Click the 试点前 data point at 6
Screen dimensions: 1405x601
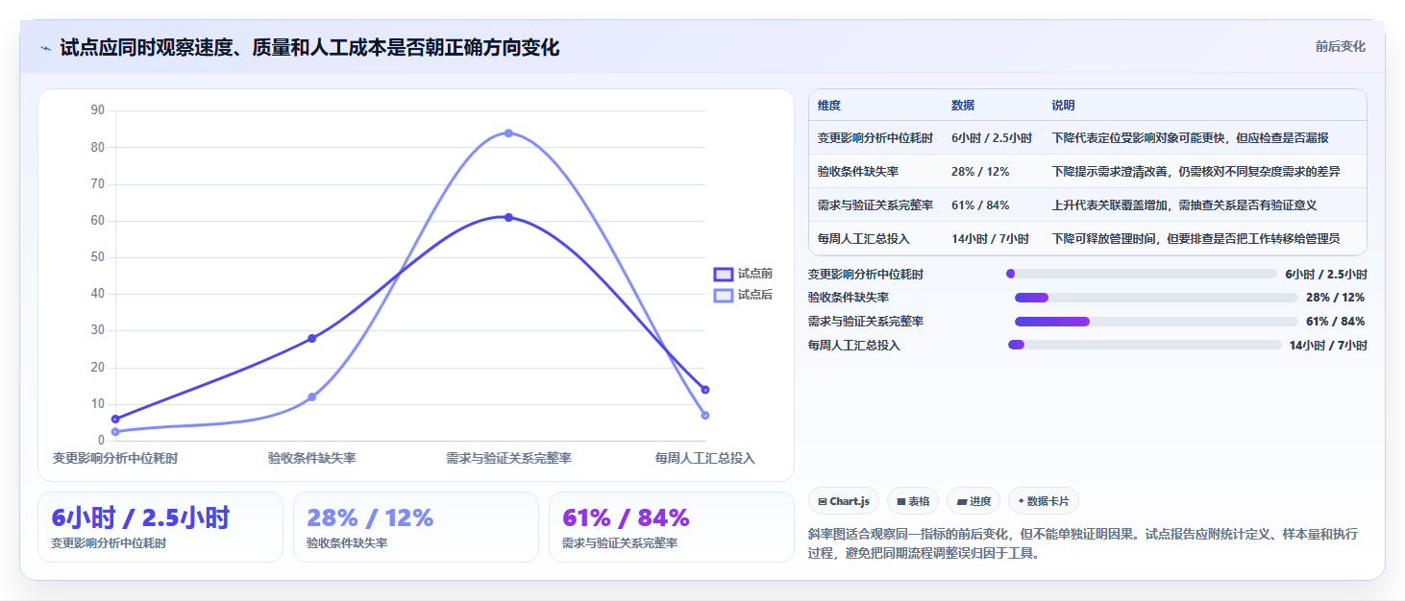115,419
